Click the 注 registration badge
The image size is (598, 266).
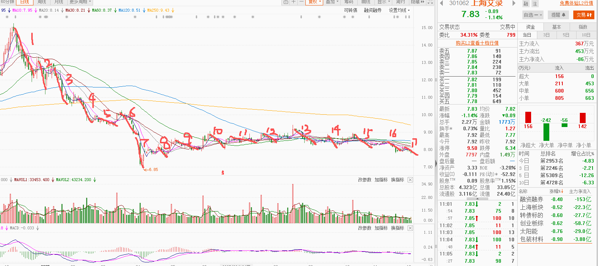535,4
